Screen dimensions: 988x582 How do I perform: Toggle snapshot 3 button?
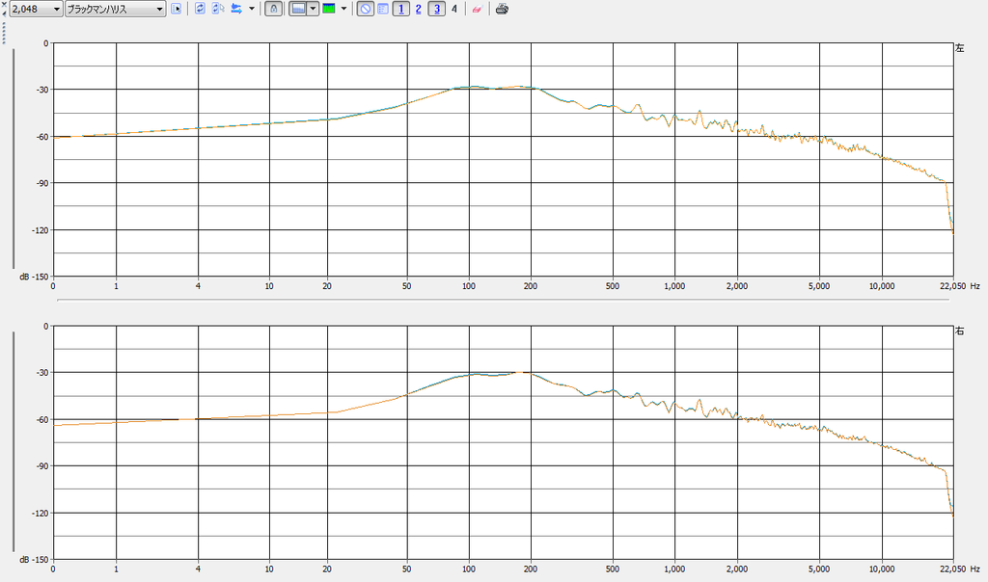(437, 9)
